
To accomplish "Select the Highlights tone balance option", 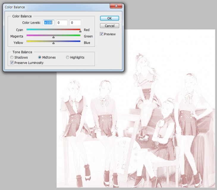I will click(67, 58).
